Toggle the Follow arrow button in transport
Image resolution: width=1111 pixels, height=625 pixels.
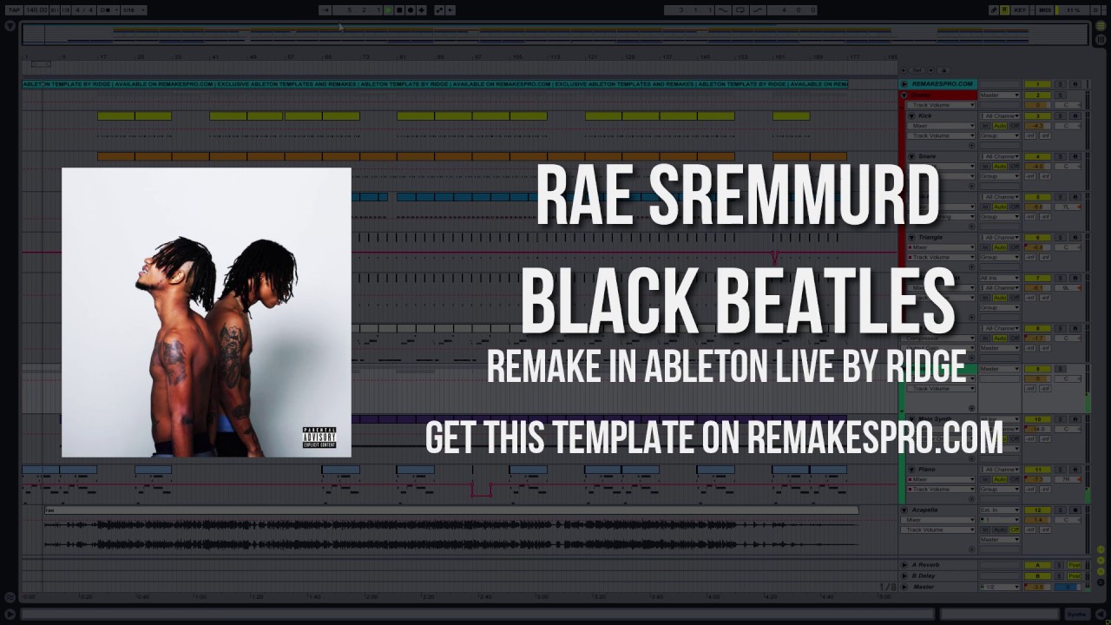(325, 10)
